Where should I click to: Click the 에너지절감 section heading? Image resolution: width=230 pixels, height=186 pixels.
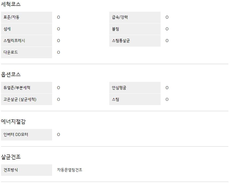tap(13, 121)
